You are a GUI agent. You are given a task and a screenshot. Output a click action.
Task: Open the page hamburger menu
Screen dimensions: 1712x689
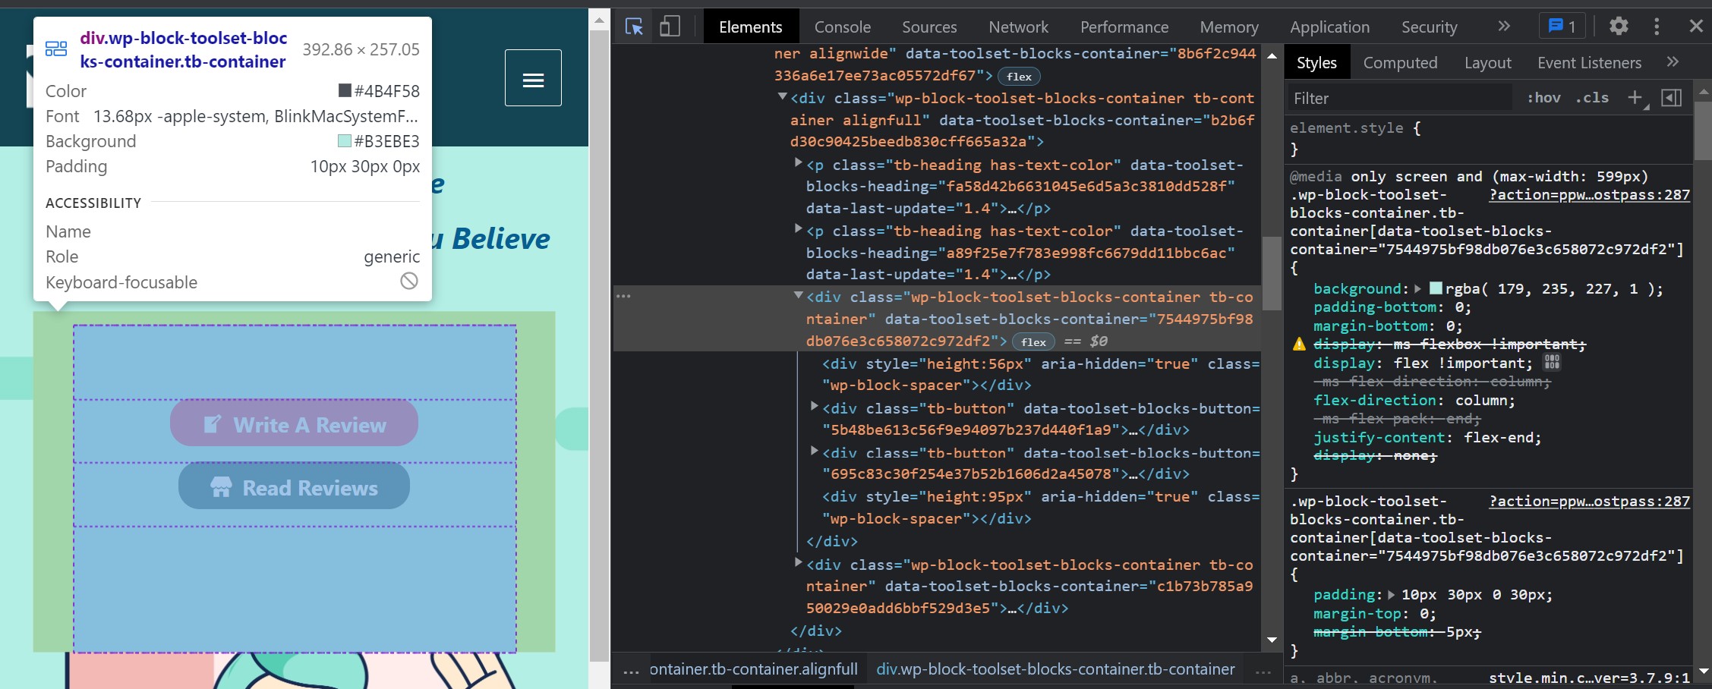coord(533,78)
